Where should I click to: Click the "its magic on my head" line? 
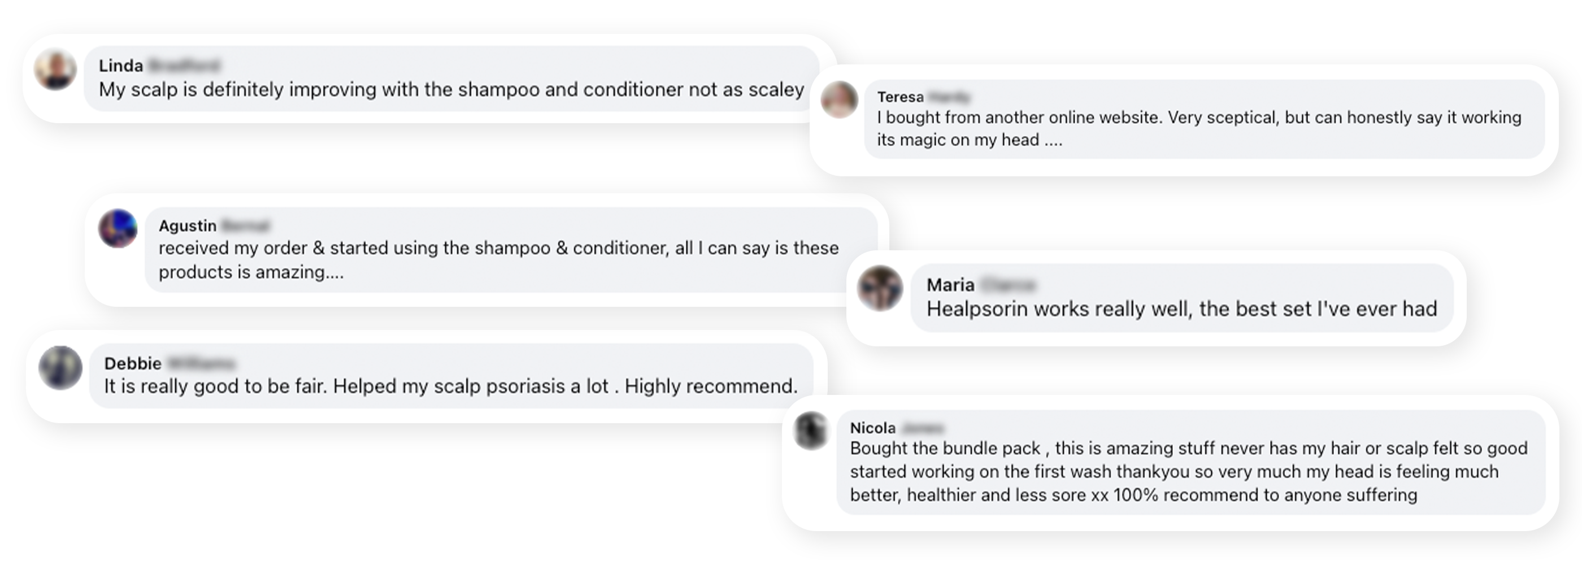coord(968,140)
